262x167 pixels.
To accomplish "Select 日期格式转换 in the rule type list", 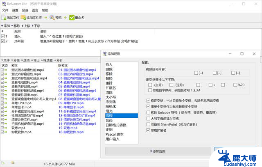I will coord(122,125).
